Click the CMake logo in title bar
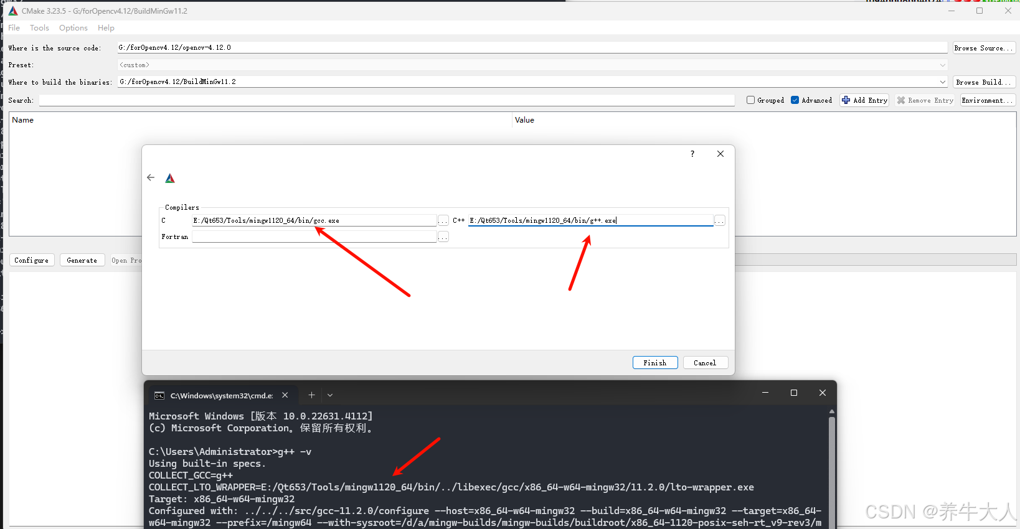1020x529 pixels. [x=13, y=11]
